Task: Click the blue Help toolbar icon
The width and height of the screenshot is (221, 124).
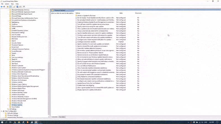Action: pos(17,7)
